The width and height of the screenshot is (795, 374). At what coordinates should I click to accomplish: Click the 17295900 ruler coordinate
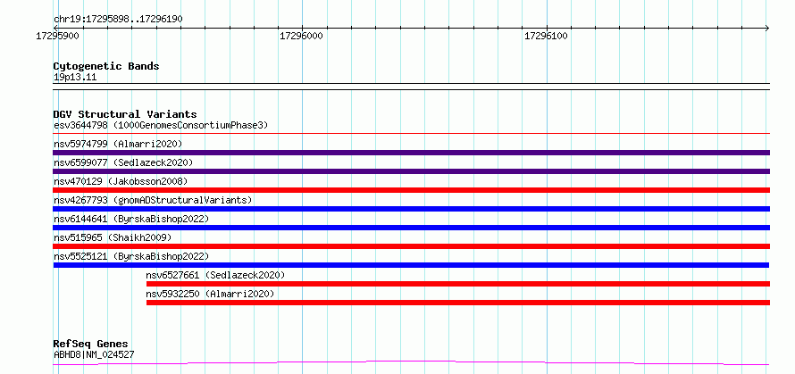(x=58, y=36)
